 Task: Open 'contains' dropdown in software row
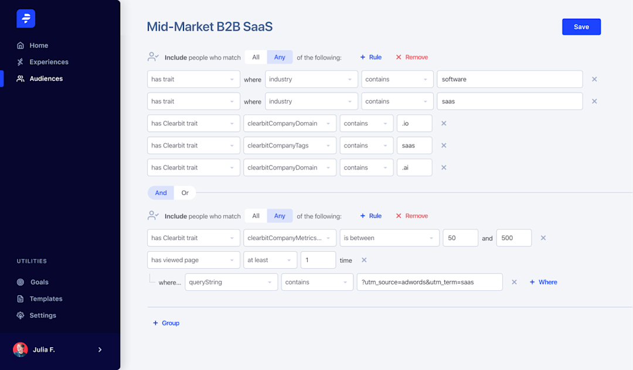tap(397, 79)
